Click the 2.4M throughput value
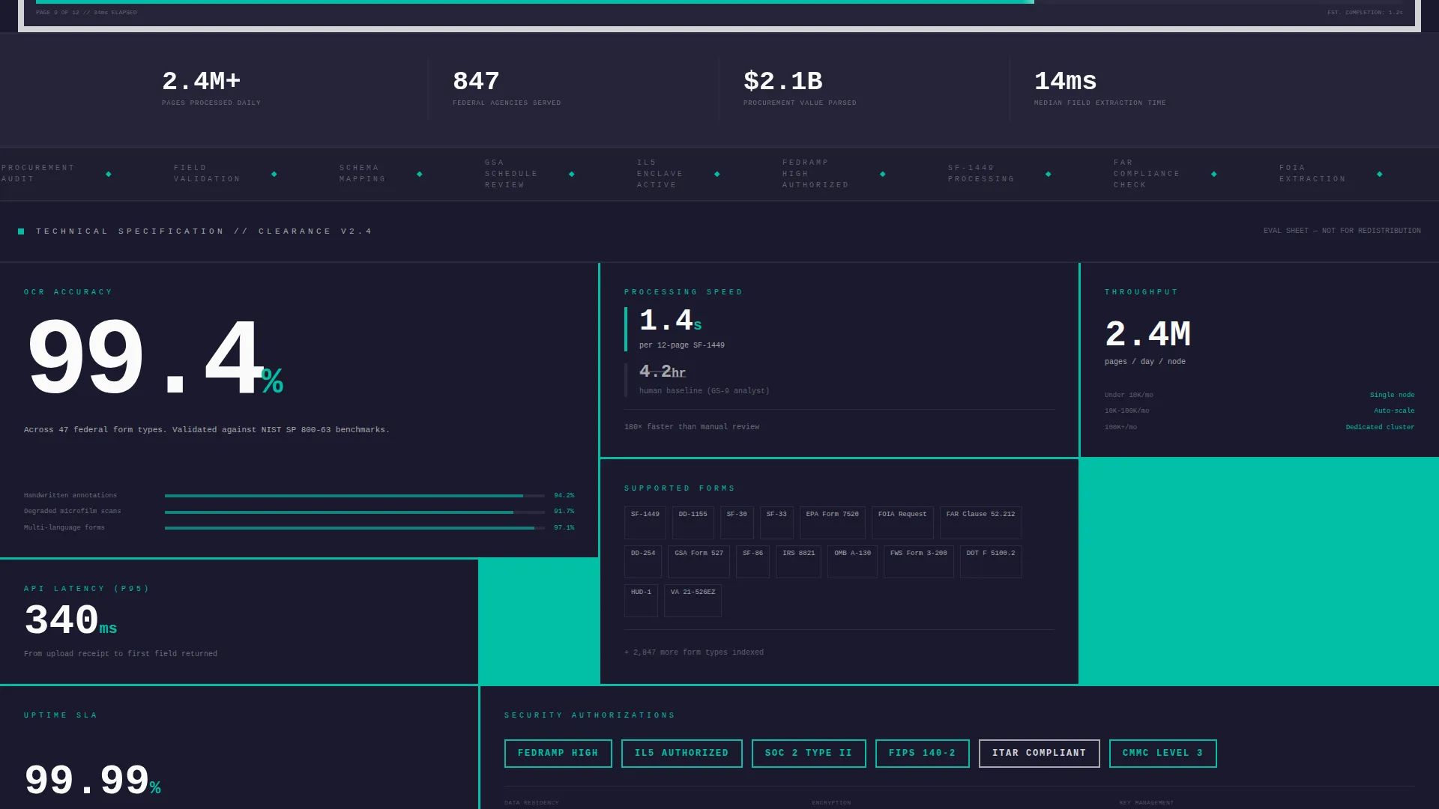The height and width of the screenshot is (809, 1439). coord(1147,334)
